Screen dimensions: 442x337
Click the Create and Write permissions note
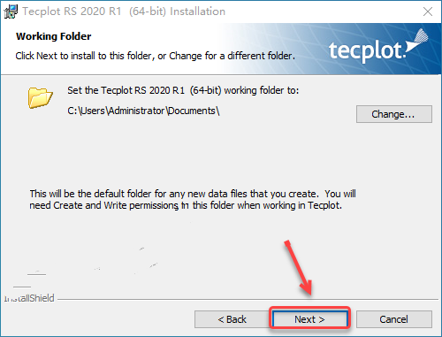point(186,205)
